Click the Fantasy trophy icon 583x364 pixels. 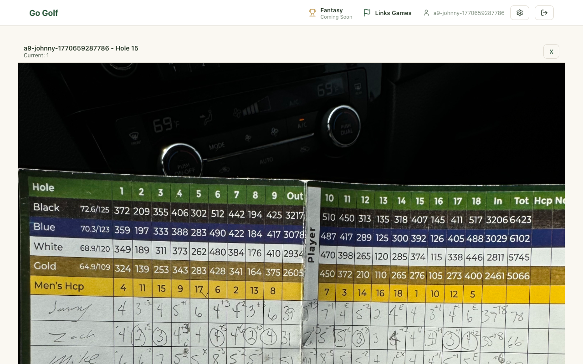coord(312,13)
